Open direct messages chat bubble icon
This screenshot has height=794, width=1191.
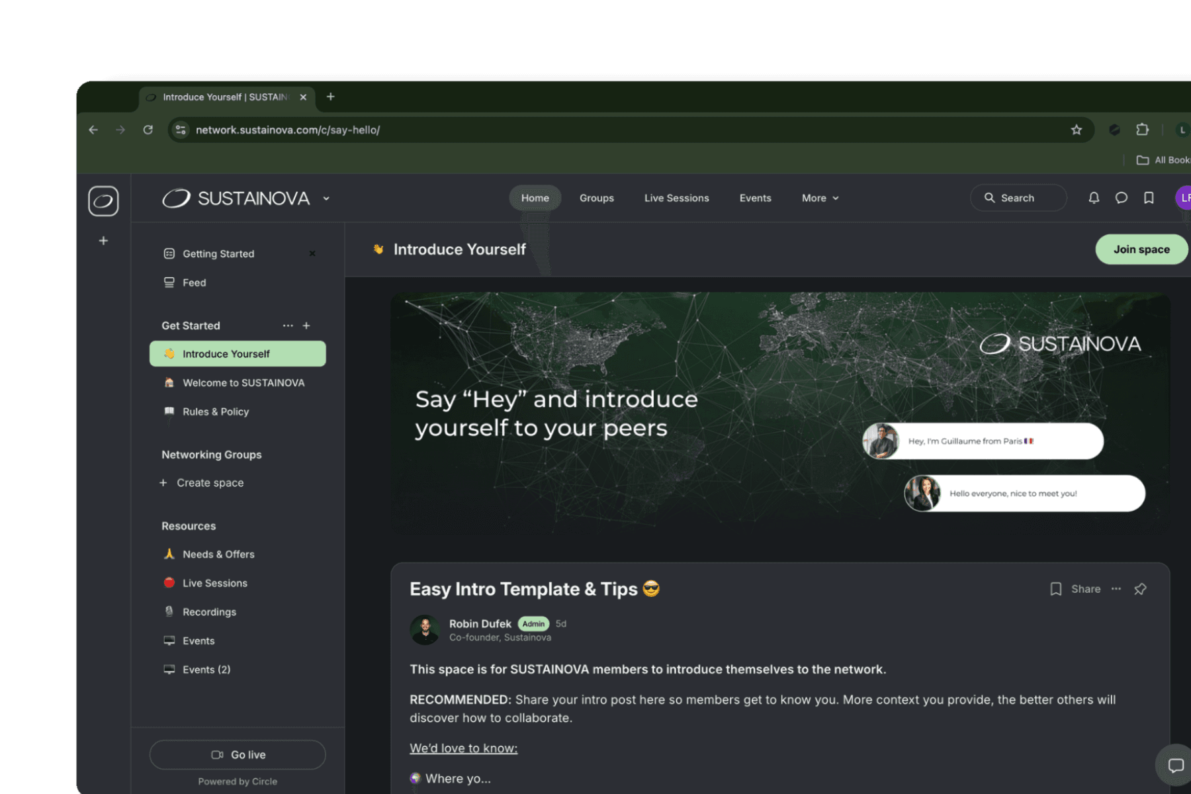click(1121, 198)
